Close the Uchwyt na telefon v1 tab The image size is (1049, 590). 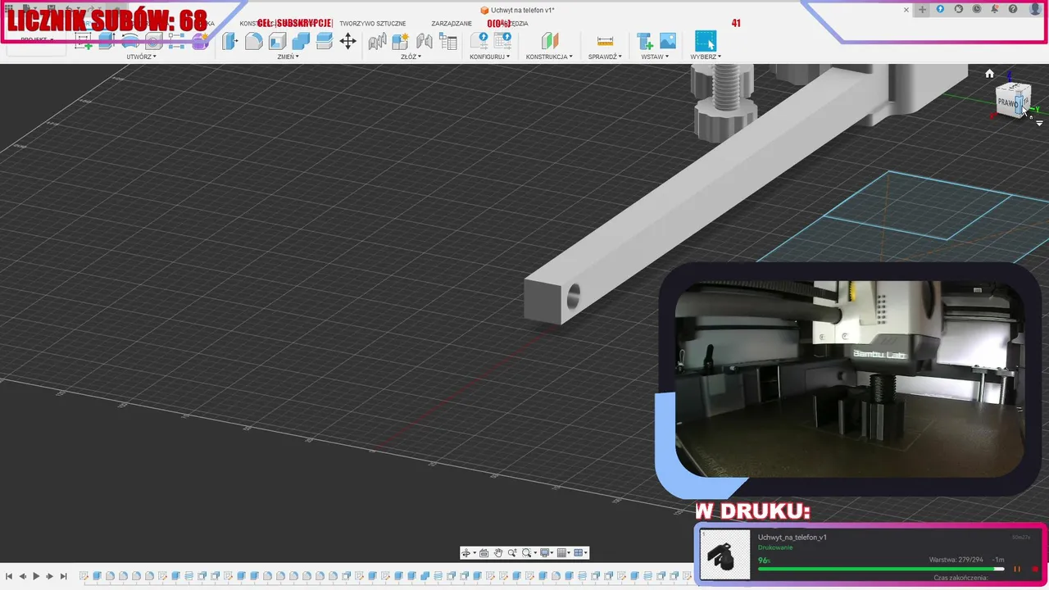coord(906,10)
